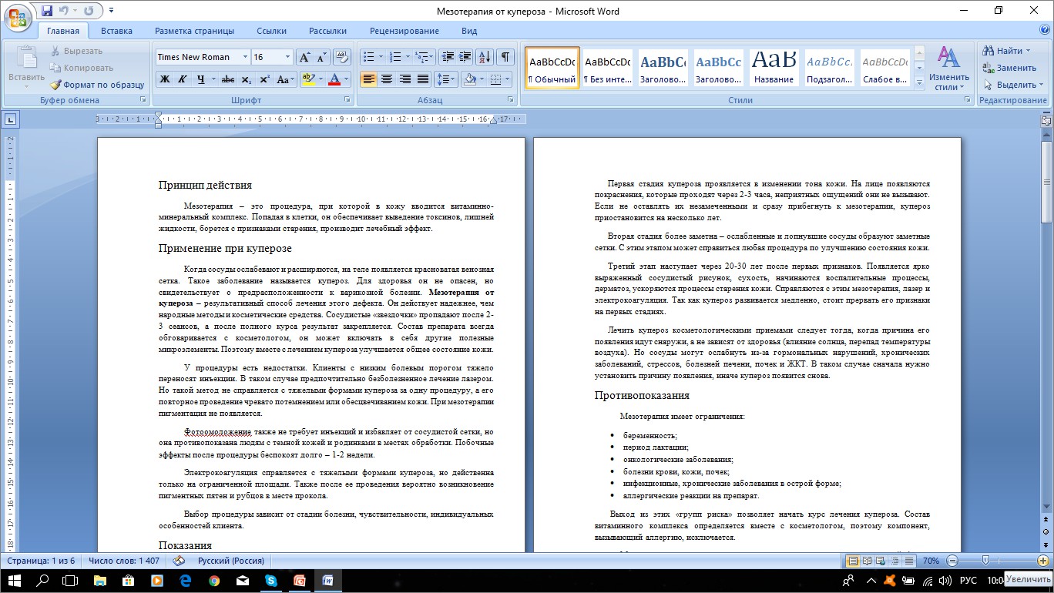Undo the last action
This screenshot has width=1054, height=593.
click(x=65, y=12)
